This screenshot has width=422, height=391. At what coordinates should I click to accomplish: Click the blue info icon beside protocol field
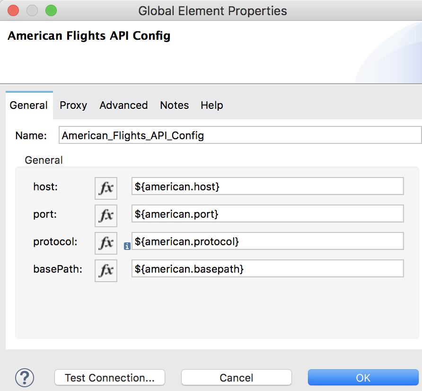click(x=127, y=246)
